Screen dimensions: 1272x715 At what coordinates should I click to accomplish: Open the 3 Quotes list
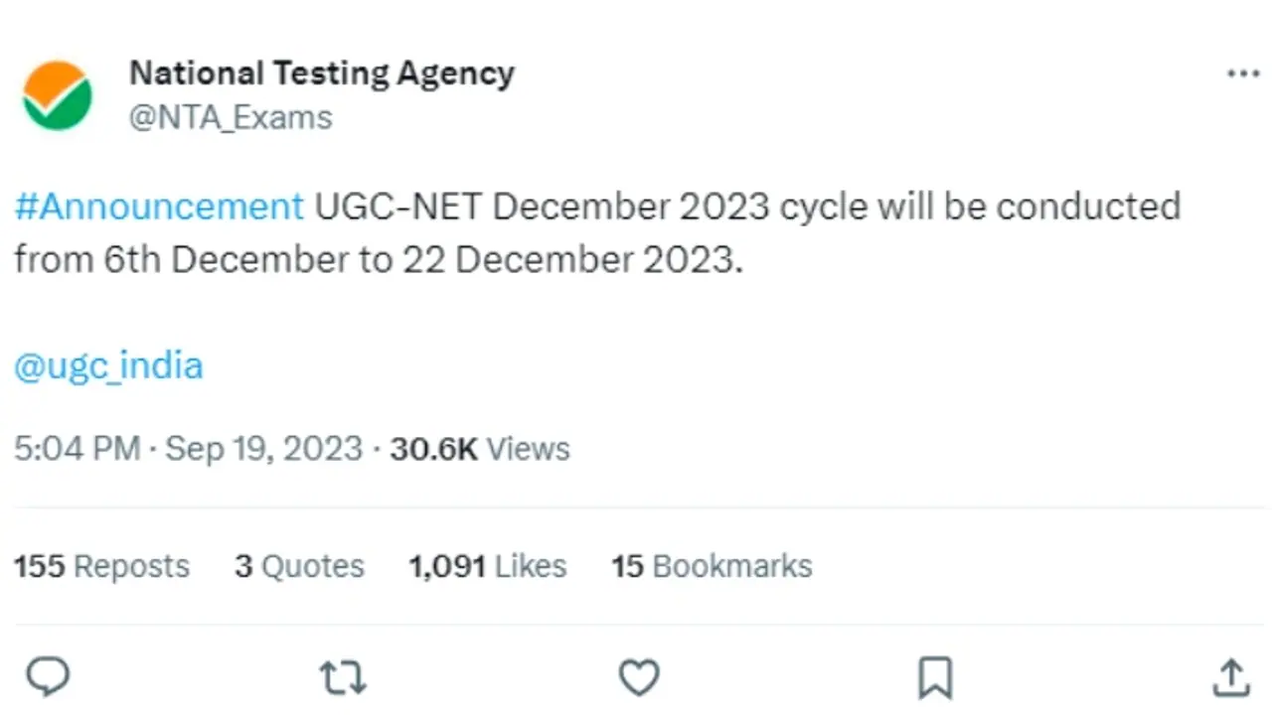299,565
